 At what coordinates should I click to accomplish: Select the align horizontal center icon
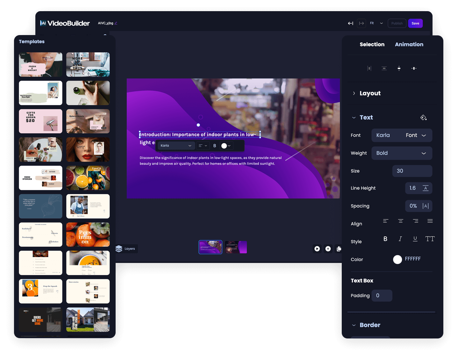pos(369,68)
